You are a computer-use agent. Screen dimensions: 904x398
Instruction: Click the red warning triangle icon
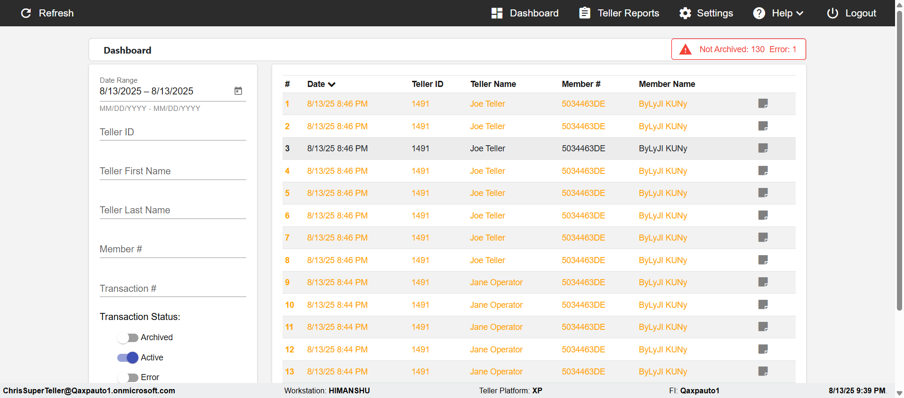[686, 49]
